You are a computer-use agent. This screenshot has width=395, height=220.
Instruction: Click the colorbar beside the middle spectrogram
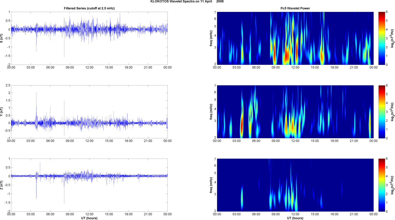[382, 112]
